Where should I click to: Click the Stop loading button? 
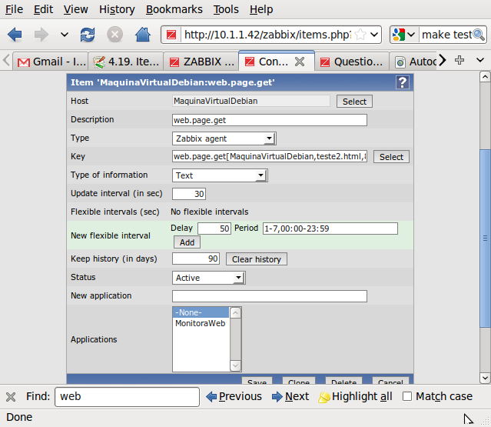pyautogui.click(x=115, y=35)
